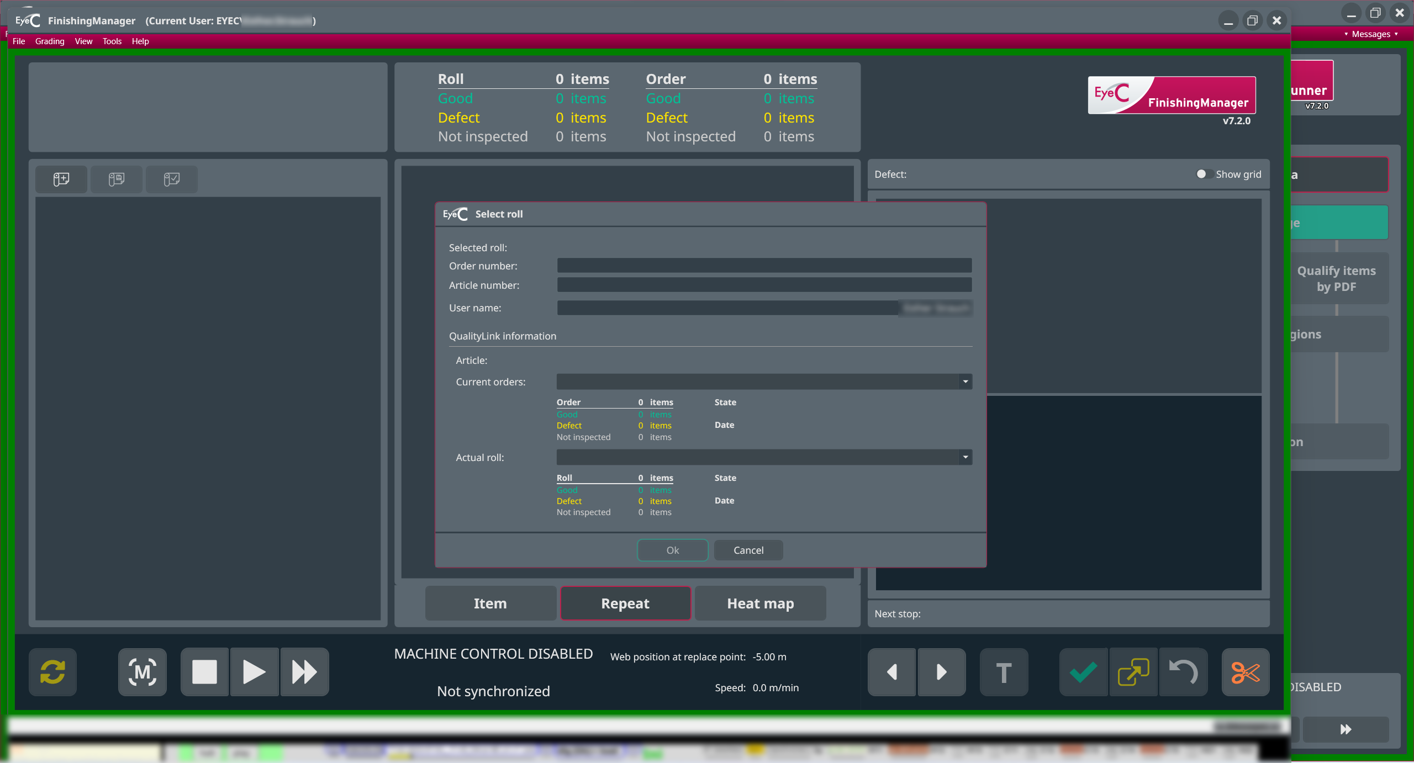Click Ok in Select roll dialog
Viewport: 1414px width, 763px height.
click(x=673, y=550)
